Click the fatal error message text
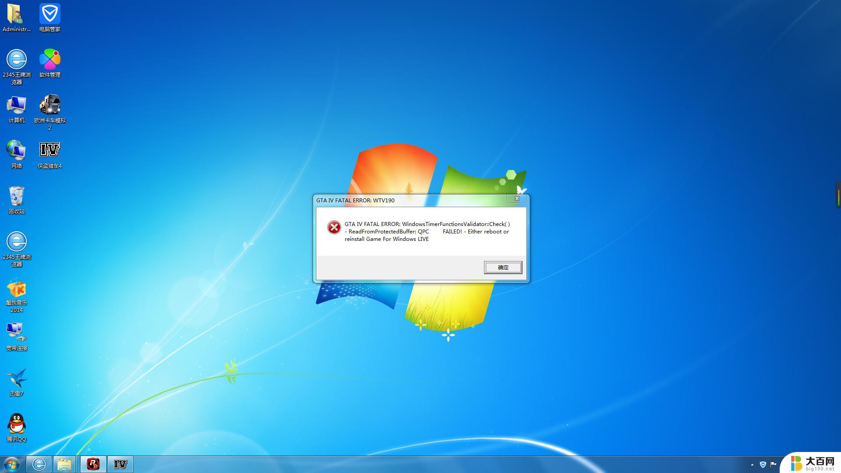This screenshot has height=473, width=841. tap(427, 231)
